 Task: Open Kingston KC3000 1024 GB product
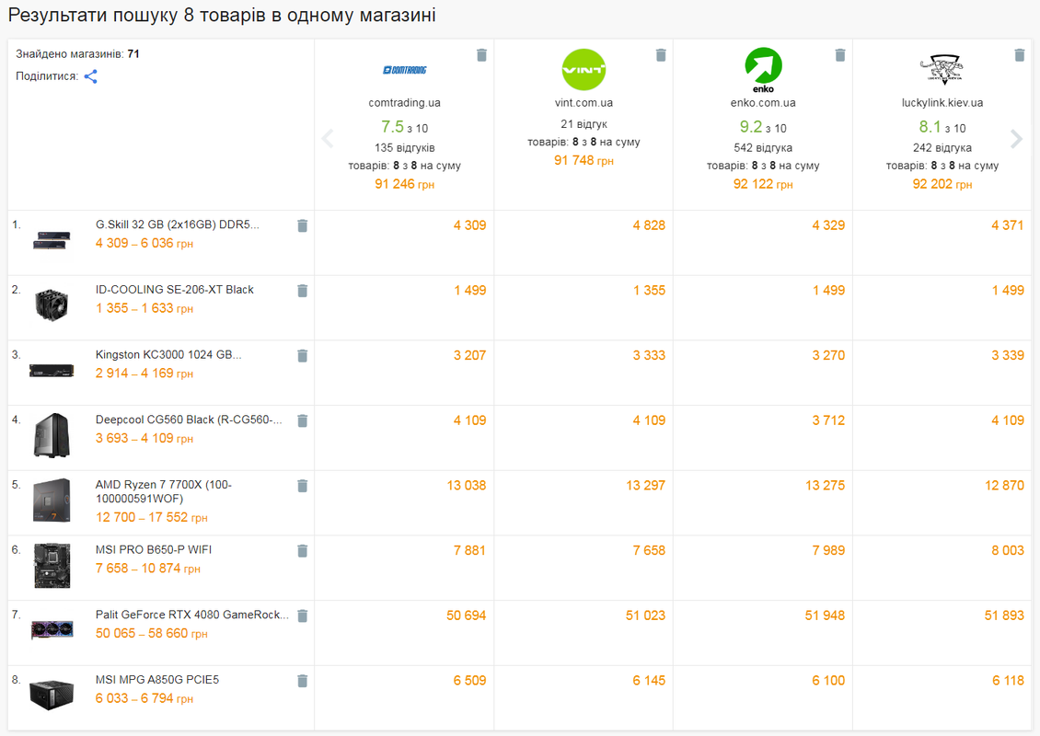(168, 355)
